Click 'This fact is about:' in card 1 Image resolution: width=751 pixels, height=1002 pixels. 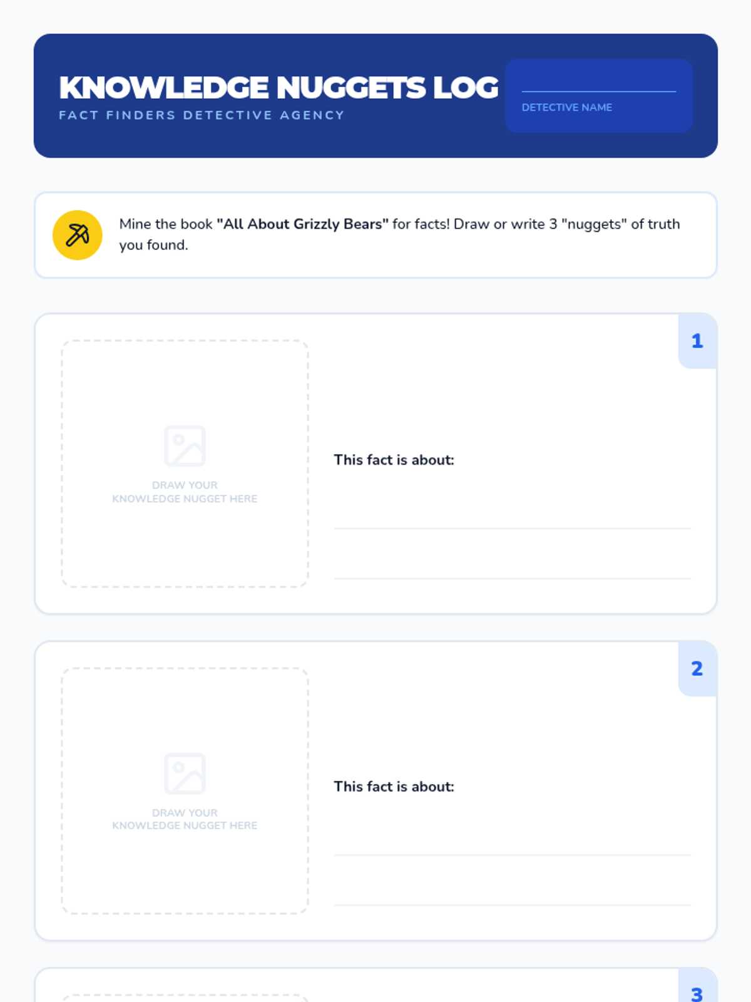tap(394, 460)
